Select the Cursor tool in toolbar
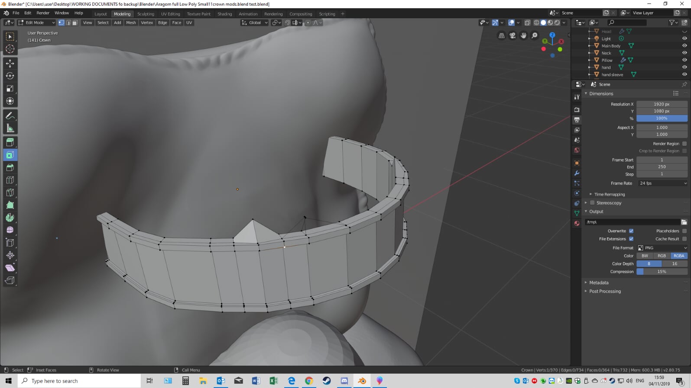 [x=10, y=49]
